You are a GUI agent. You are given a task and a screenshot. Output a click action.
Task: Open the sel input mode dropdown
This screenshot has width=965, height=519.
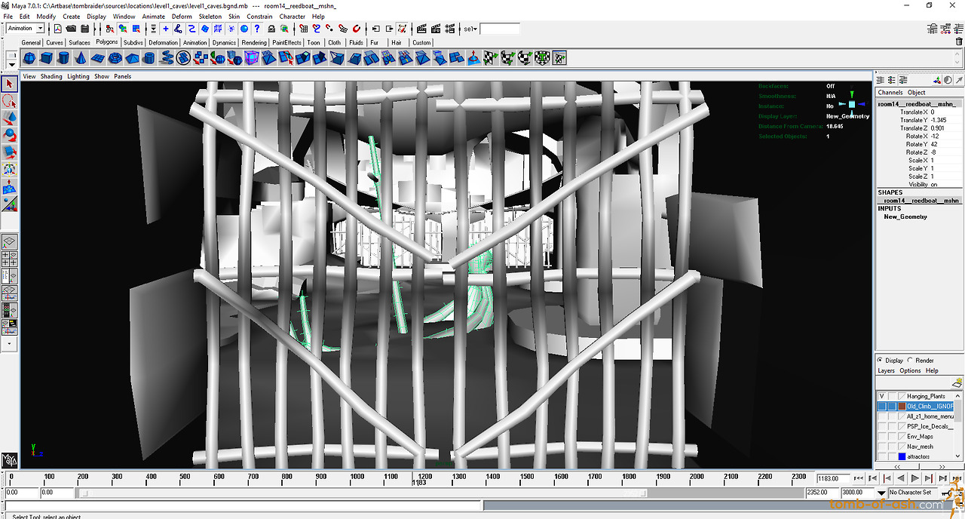pos(471,29)
